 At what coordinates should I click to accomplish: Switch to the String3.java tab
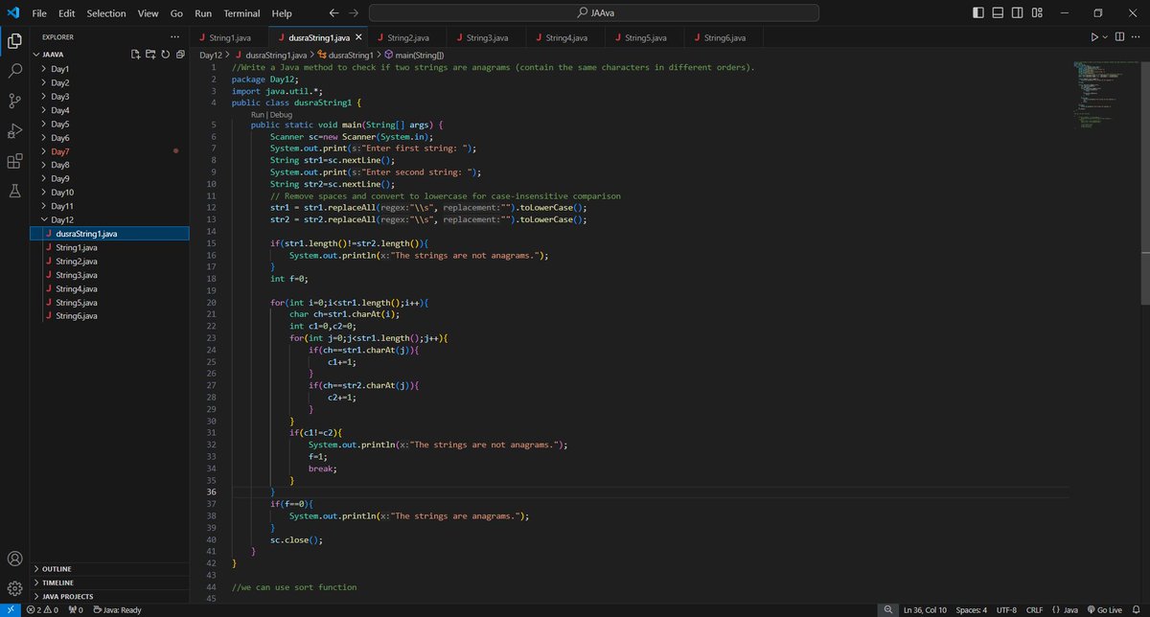[486, 37]
